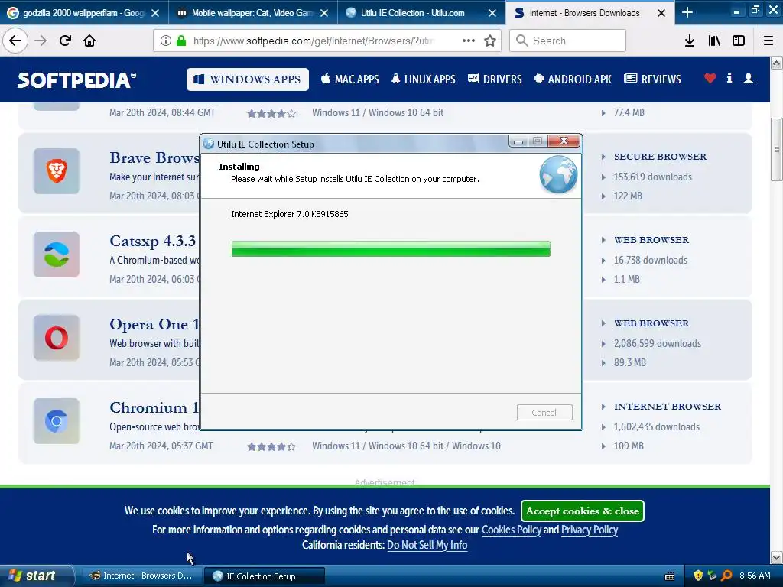Switch to Mobile wallpaper Cat tab
The height and width of the screenshot is (587, 783).
(252, 13)
